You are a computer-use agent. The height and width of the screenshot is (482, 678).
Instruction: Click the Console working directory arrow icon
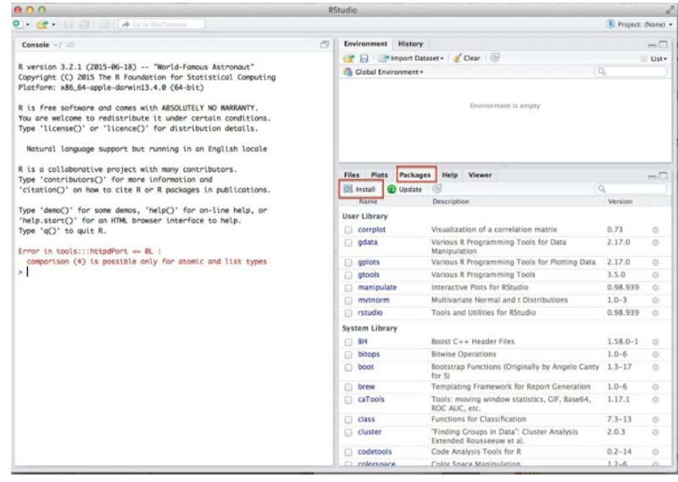(x=70, y=45)
